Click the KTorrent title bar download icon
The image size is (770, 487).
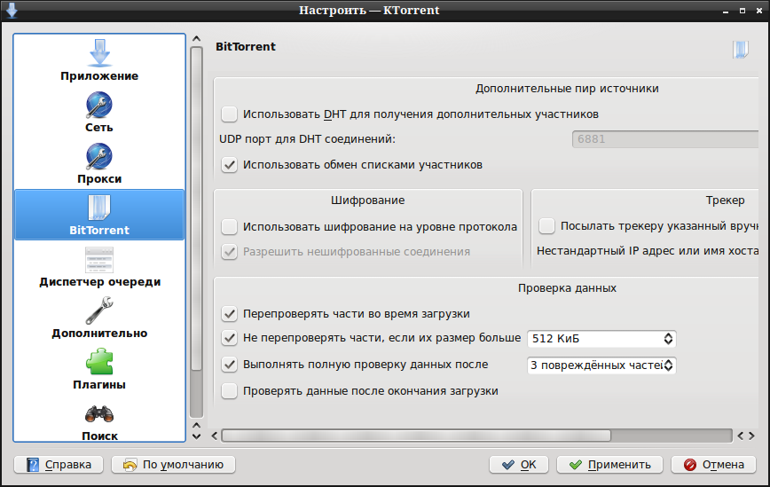click(12, 11)
